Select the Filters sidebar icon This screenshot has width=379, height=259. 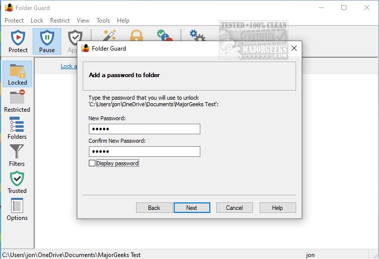17,155
